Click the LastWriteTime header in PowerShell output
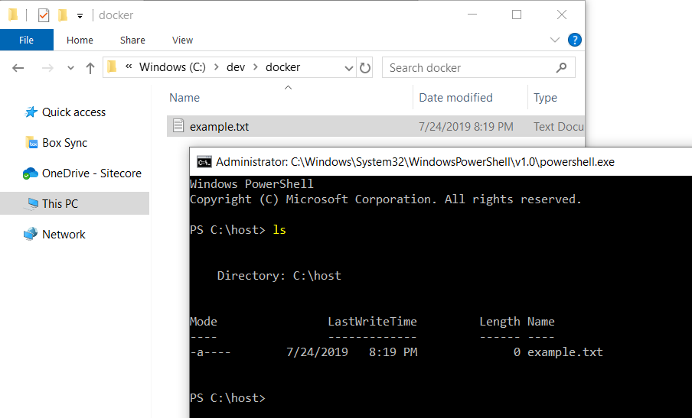 (372, 322)
